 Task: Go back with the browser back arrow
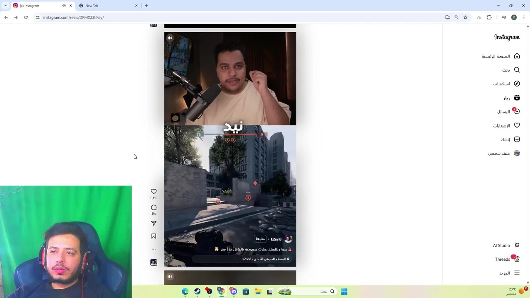tap(6, 17)
